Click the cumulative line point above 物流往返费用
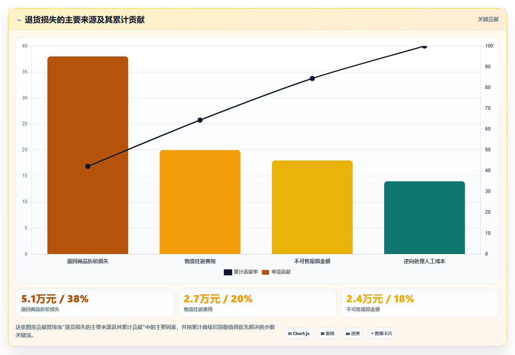The width and height of the screenshot is (515, 355). point(200,120)
